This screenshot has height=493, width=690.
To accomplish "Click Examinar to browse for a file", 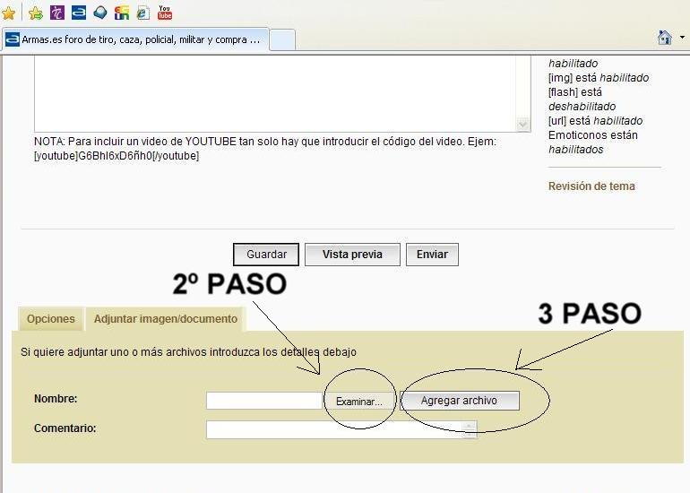I will [x=358, y=402].
